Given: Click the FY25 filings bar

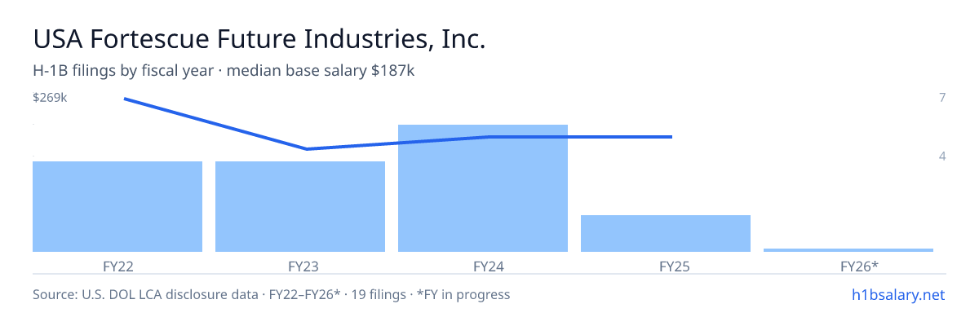Looking at the screenshot, I should 666,233.
